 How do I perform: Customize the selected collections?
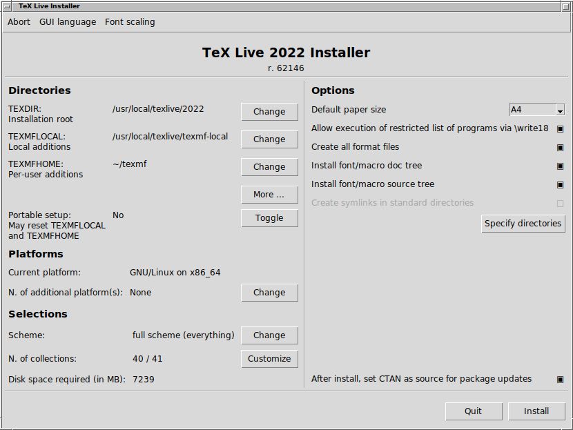269,359
